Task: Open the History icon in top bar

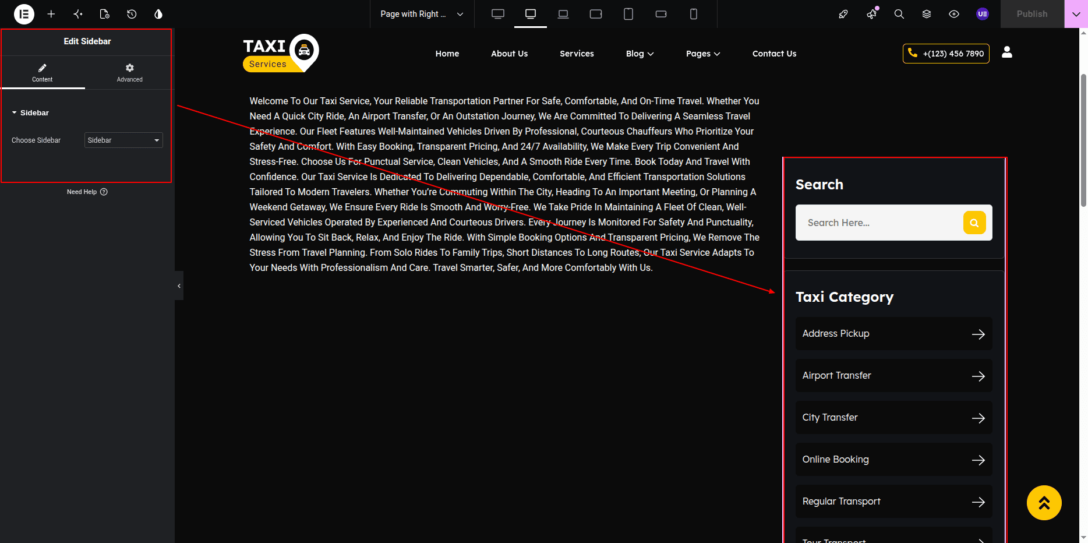Action: (x=132, y=14)
